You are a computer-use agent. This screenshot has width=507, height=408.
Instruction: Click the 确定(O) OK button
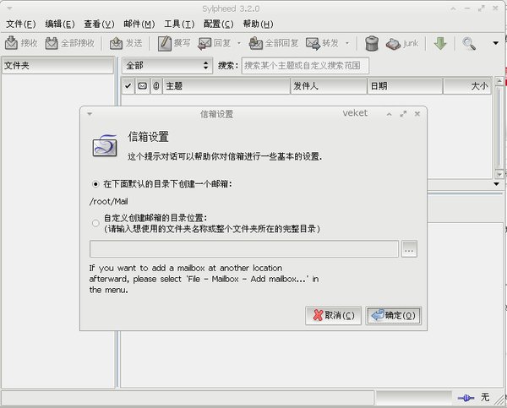point(393,316)
